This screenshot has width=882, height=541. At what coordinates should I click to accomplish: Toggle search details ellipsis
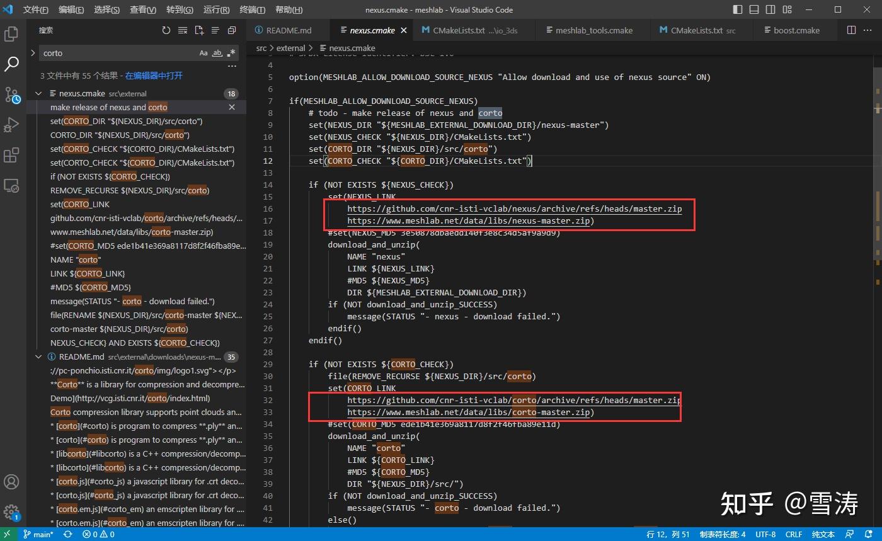click(232, 66)
